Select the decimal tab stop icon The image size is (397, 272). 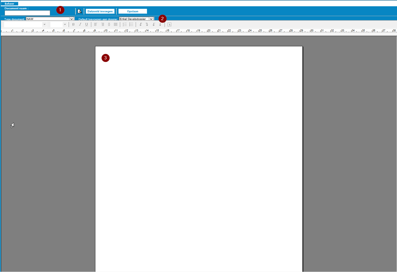pos(154,25)
